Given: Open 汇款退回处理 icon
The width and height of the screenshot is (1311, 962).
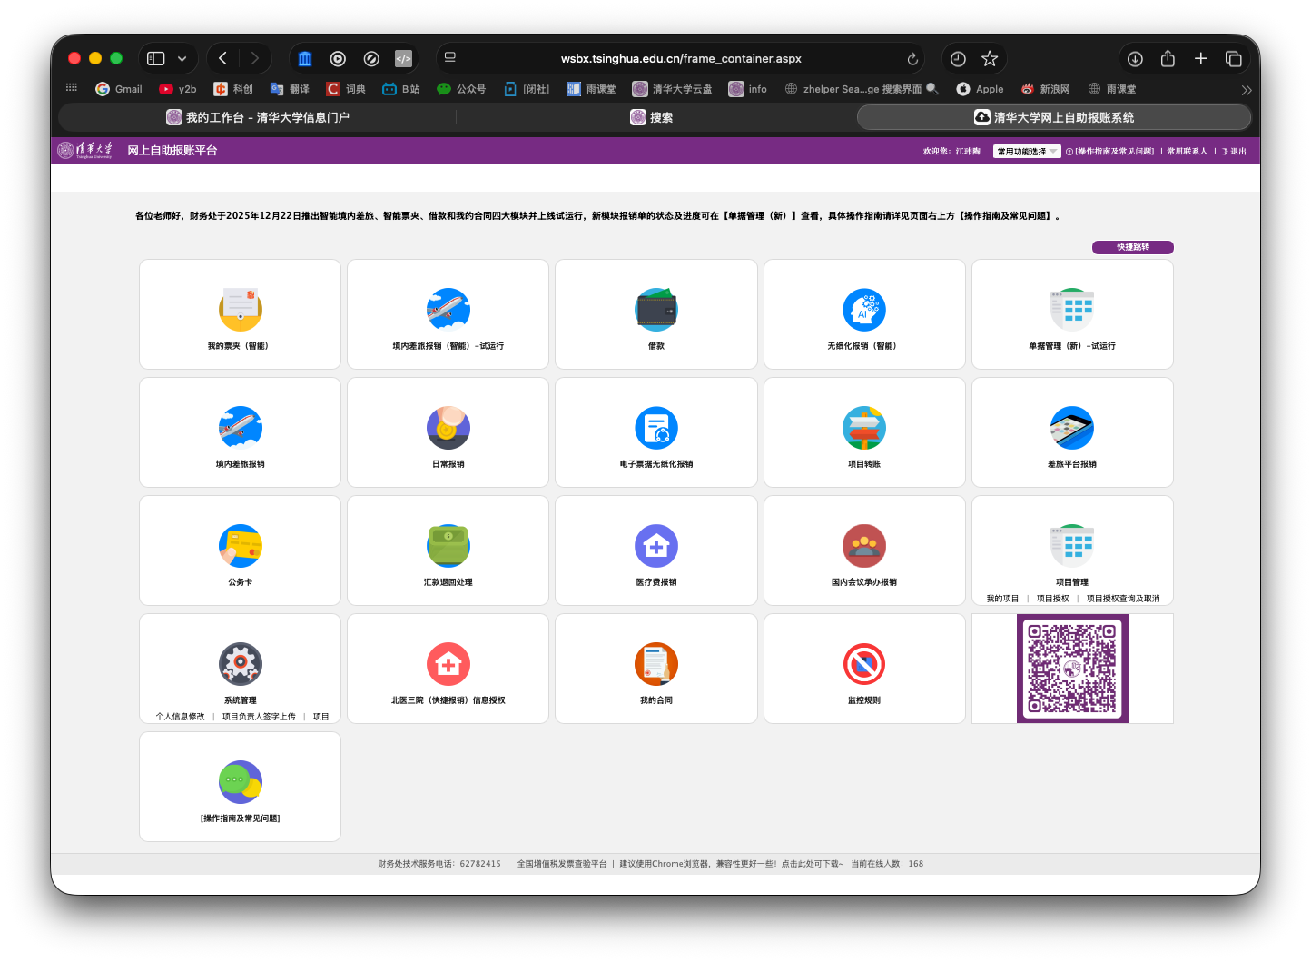Looking at the screenshot, I should (x=448, y=546).
